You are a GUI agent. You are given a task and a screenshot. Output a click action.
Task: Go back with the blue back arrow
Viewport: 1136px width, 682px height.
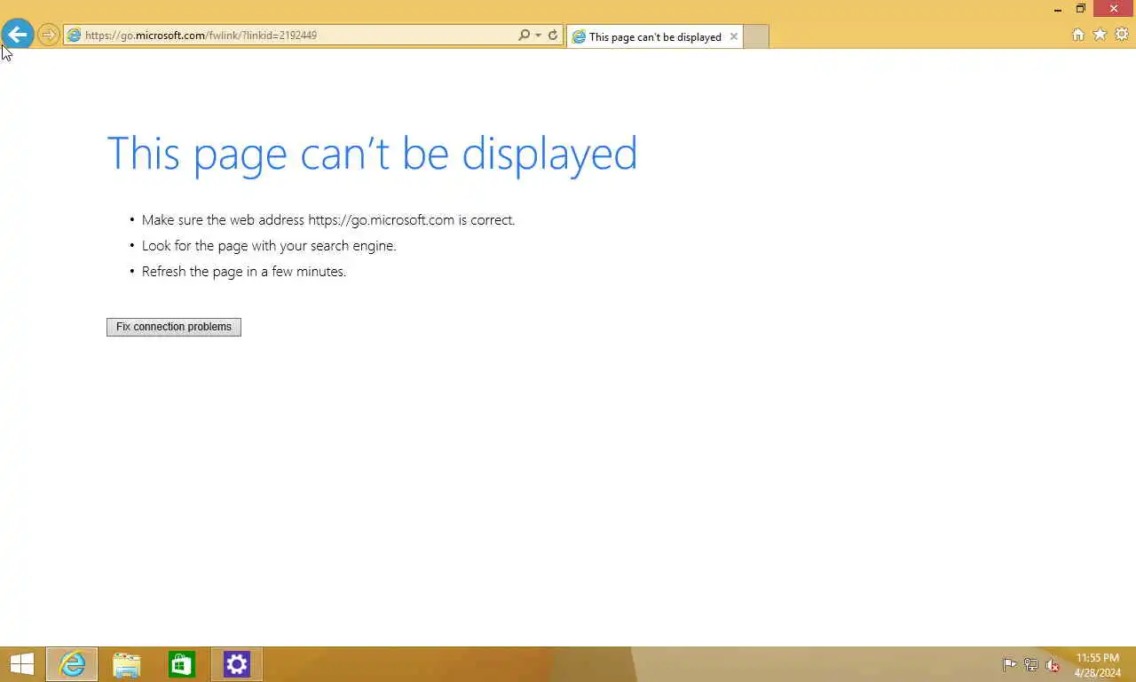[x=17, y=35]
